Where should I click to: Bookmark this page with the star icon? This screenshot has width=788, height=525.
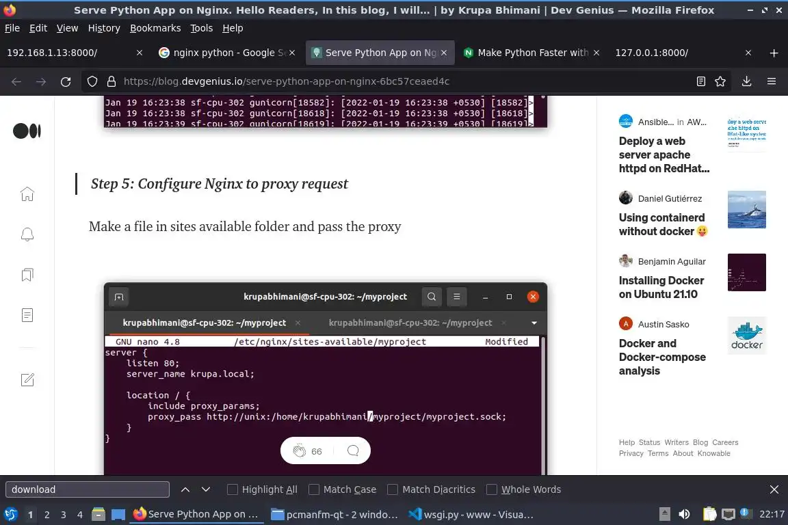click(720, 81)
